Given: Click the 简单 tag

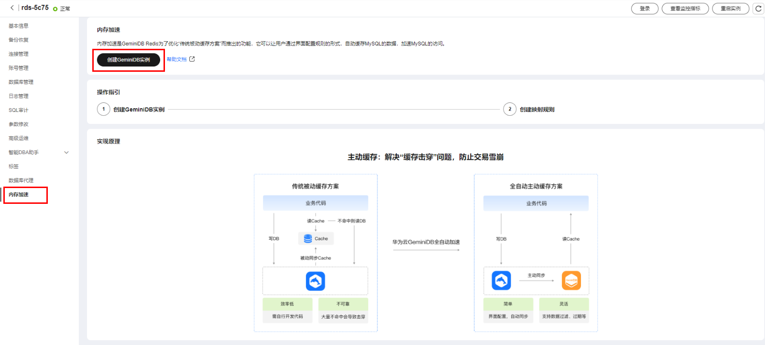Looking at the screenshot, I should [508, 304].
